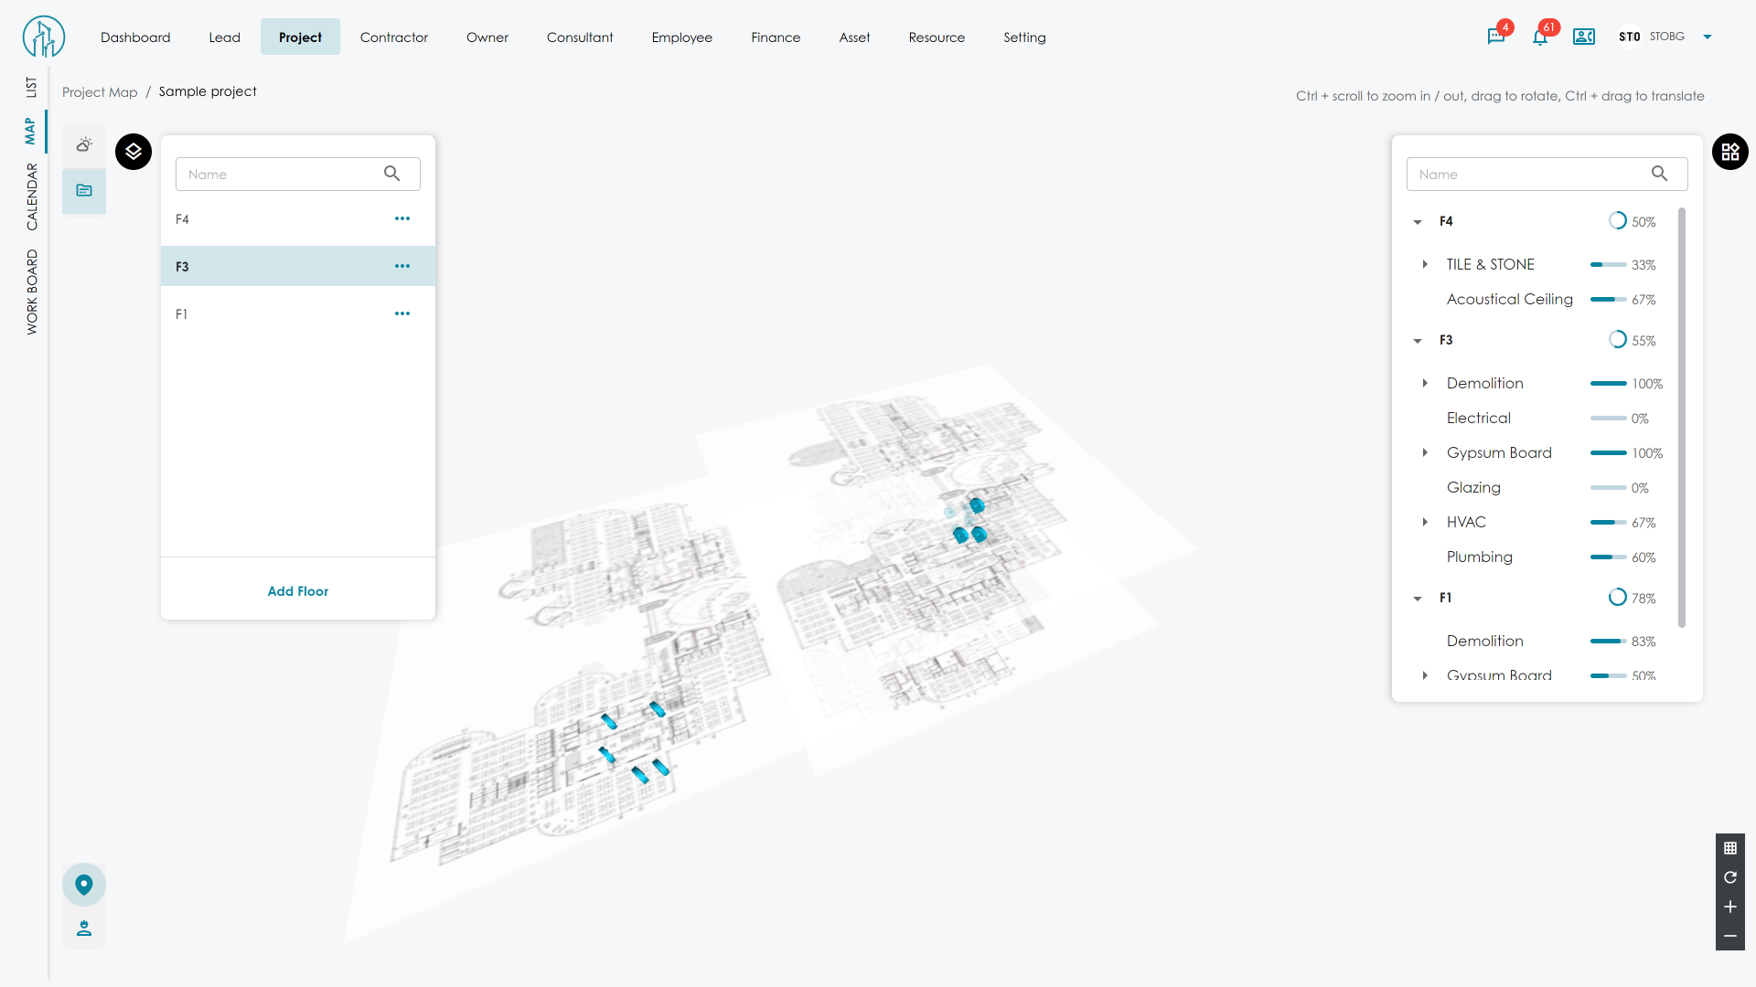Open the notifications bell icon
The width and height of the screenshot is (1756, 987).
1540,37
